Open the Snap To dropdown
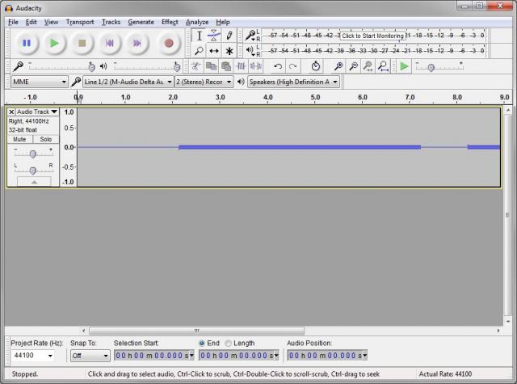The height and width of the screenshot is (384, 517). (90, 356)
